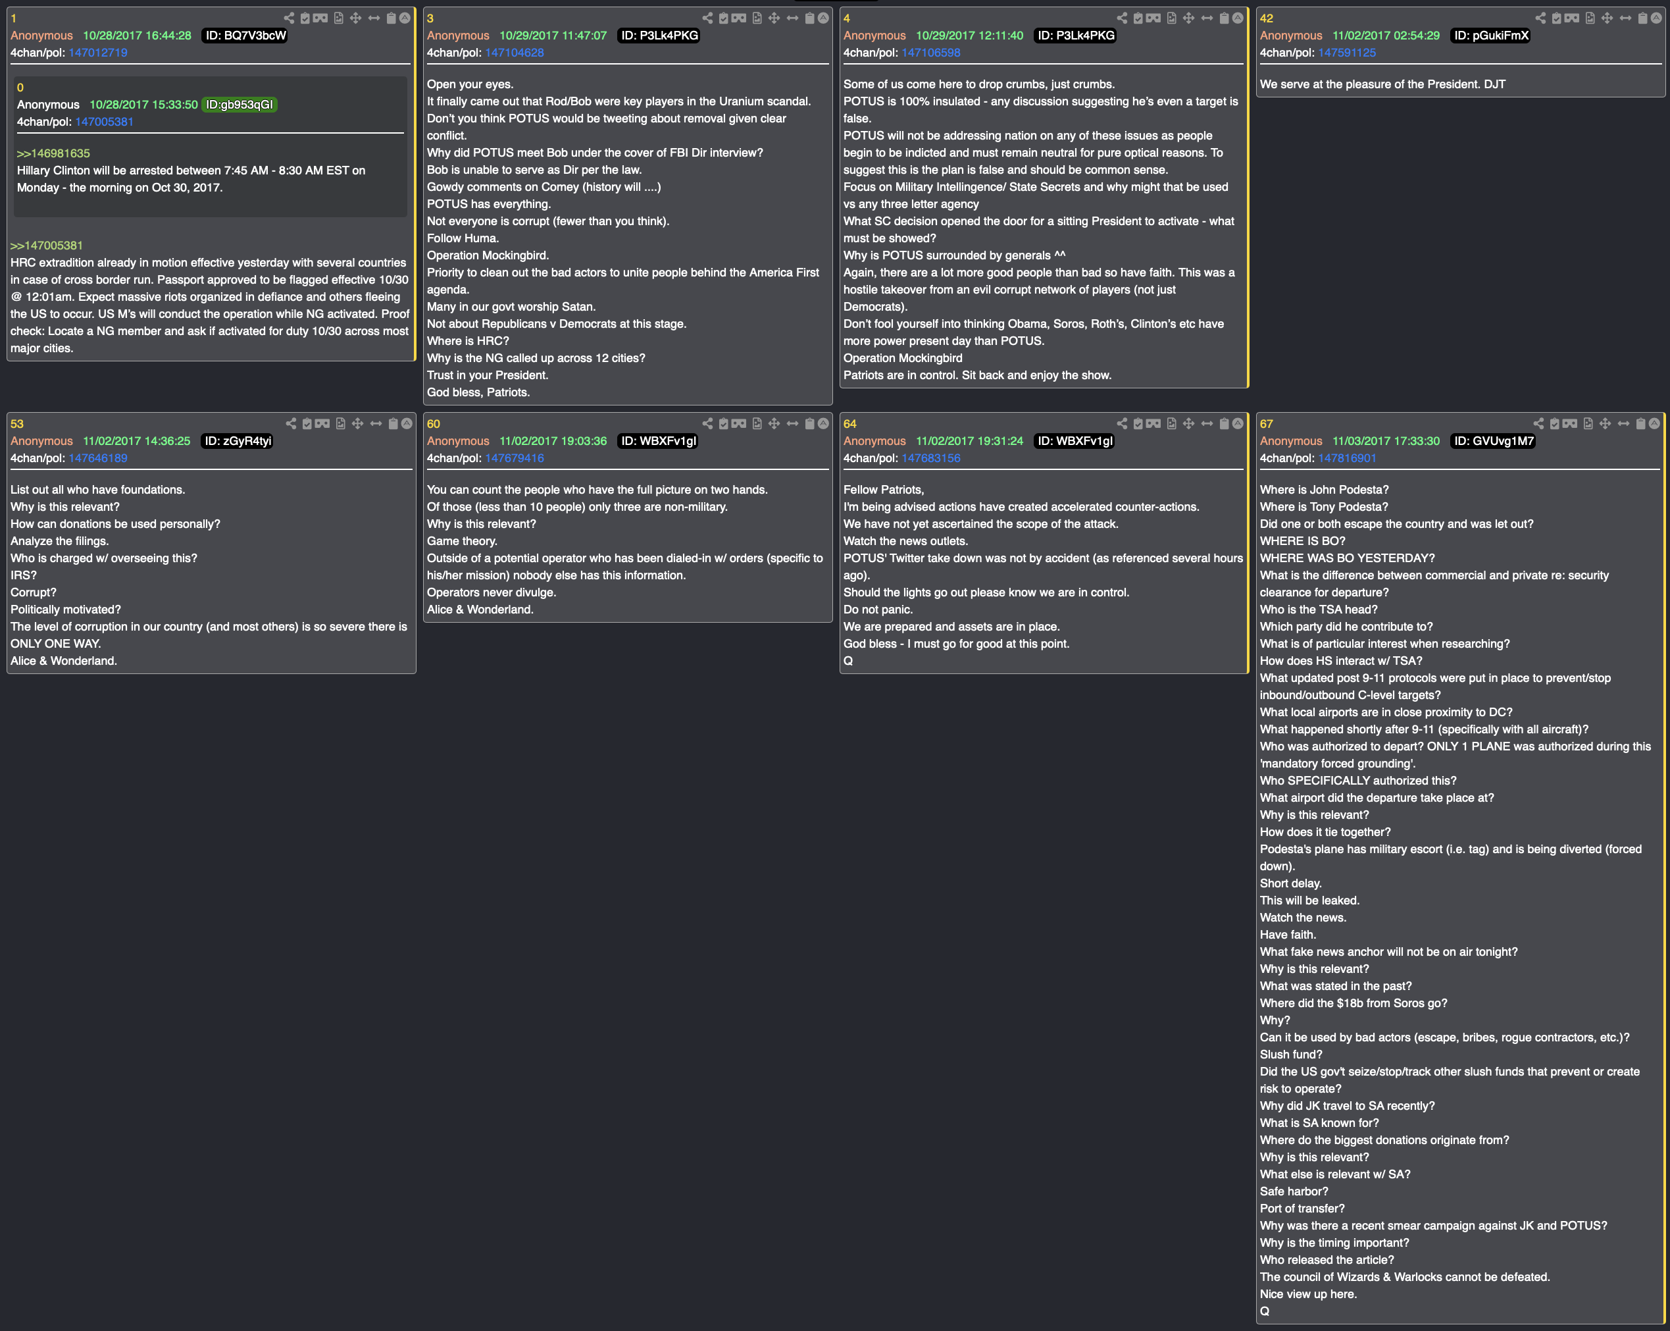Follow the >>146981635 reply reference

(53, 153)
